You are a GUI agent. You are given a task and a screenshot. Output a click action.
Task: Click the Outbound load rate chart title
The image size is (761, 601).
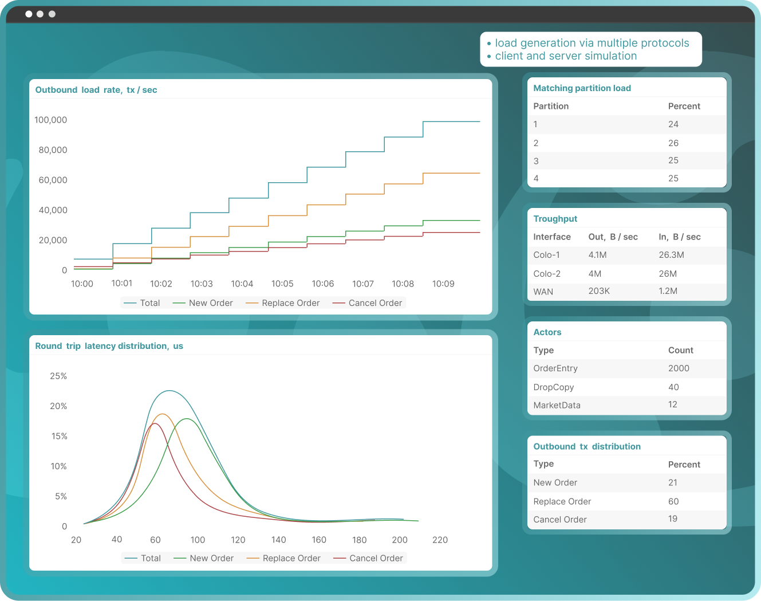96,90
